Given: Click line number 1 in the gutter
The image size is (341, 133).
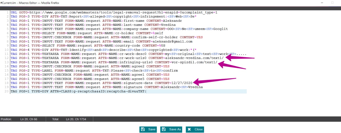Looking at the screenshot, I should [x=8, y=12].
